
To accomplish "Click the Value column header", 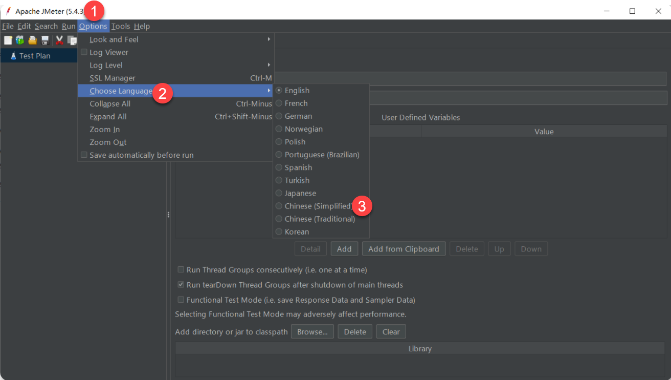I will [x=544, y=132].
